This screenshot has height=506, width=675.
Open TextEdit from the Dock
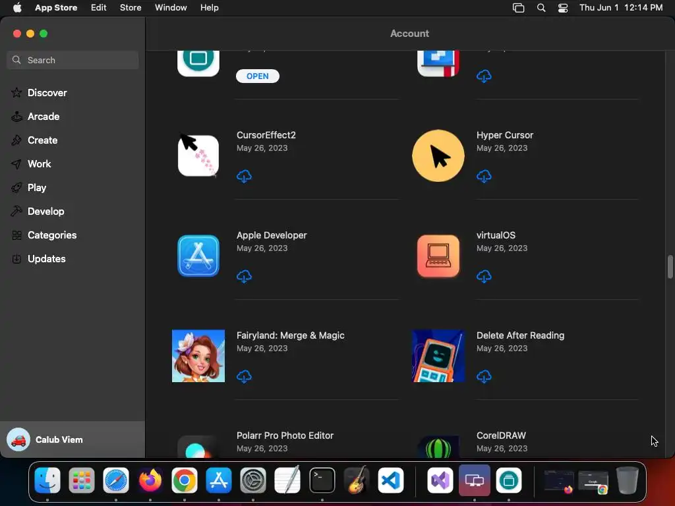click(x=287, y=480)
